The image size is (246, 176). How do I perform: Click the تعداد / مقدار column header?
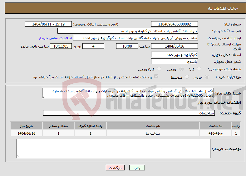[x=58, y=126]
